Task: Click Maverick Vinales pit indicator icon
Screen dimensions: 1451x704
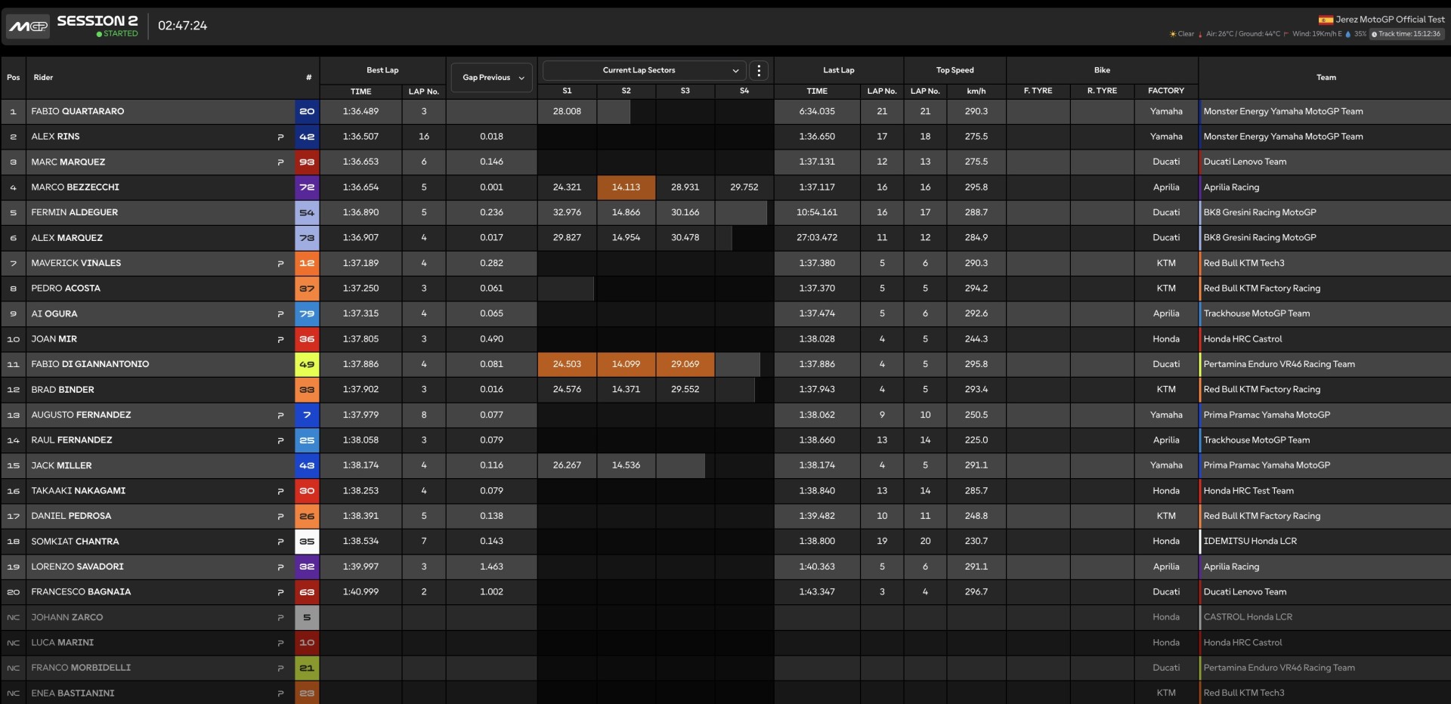Action: click(280, 264)
